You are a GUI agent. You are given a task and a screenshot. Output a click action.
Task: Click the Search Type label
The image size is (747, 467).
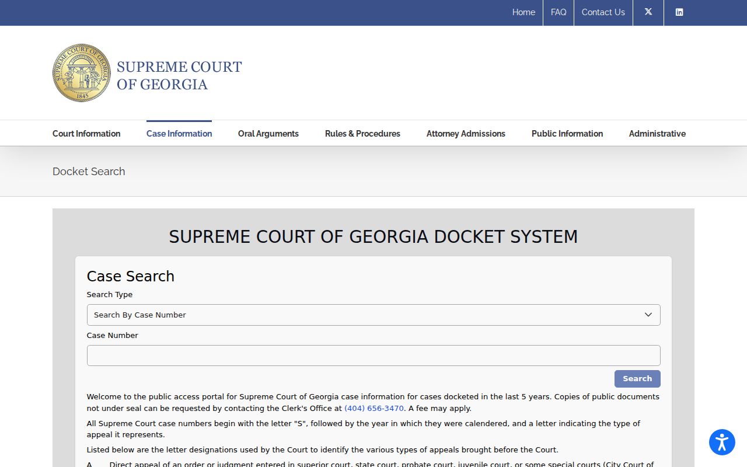click(110, 295)
